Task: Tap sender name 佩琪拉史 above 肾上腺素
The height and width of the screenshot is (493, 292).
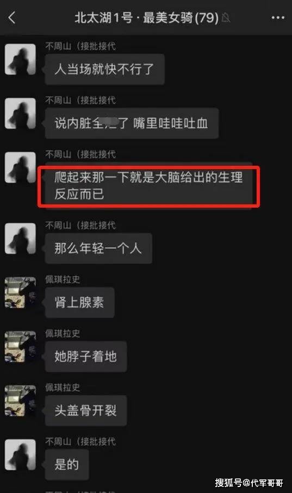Action: coord(63,279)
